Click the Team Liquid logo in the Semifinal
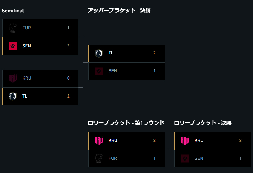This screenshot has height=173, width=253. coord(13,96)
